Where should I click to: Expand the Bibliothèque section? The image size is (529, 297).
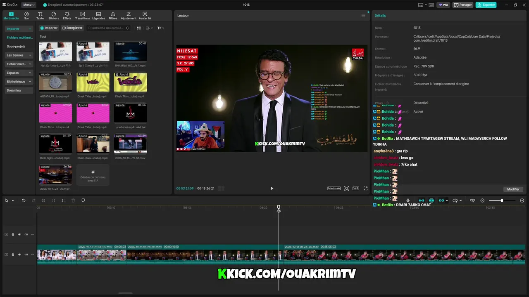click(19, 82)
